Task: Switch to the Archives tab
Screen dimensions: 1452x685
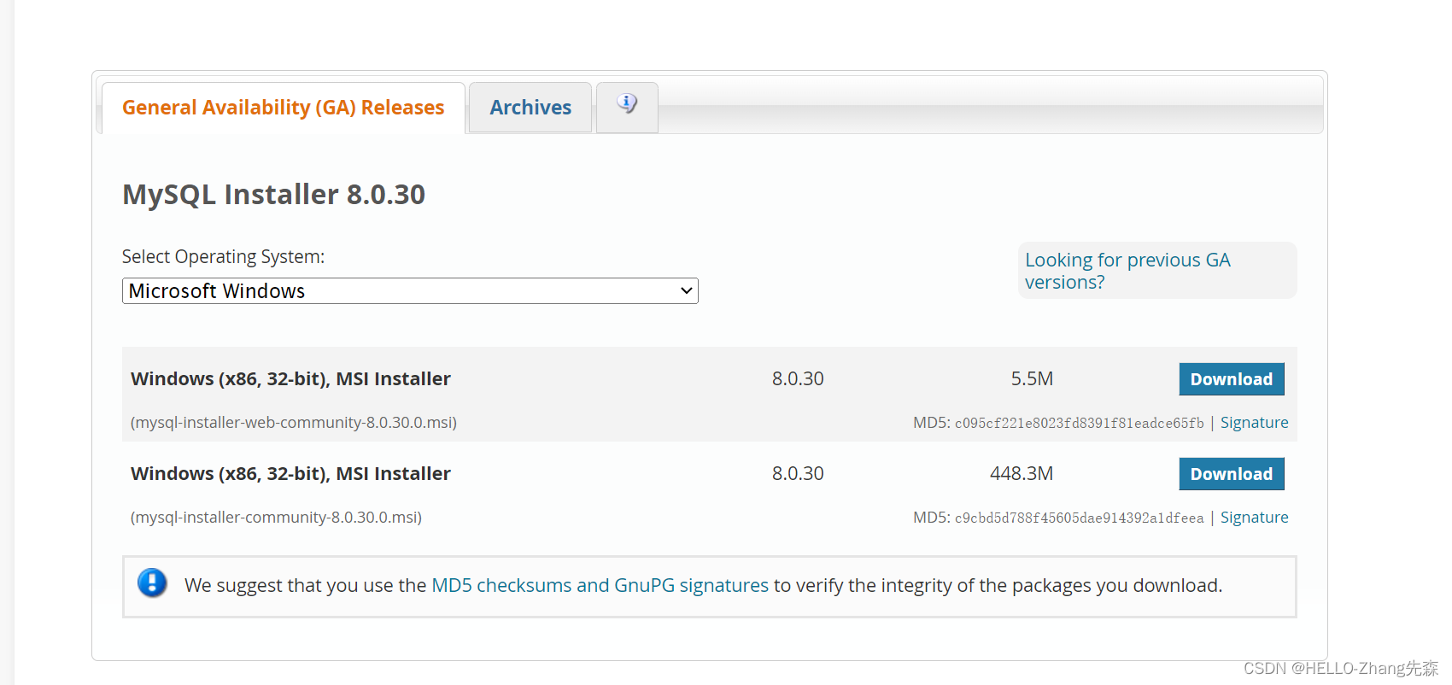Action: pyautogui.click(x=530, y=108)
